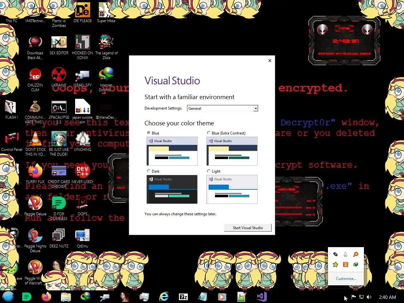Select the OOPS desktop icon
404x303 pixels.
click(82, 206)
